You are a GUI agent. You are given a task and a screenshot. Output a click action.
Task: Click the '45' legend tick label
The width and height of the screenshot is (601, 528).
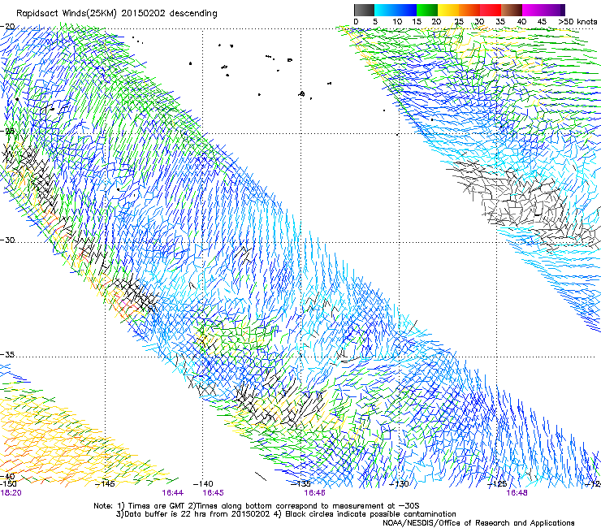pyautogui.click(x=542, y=22)
